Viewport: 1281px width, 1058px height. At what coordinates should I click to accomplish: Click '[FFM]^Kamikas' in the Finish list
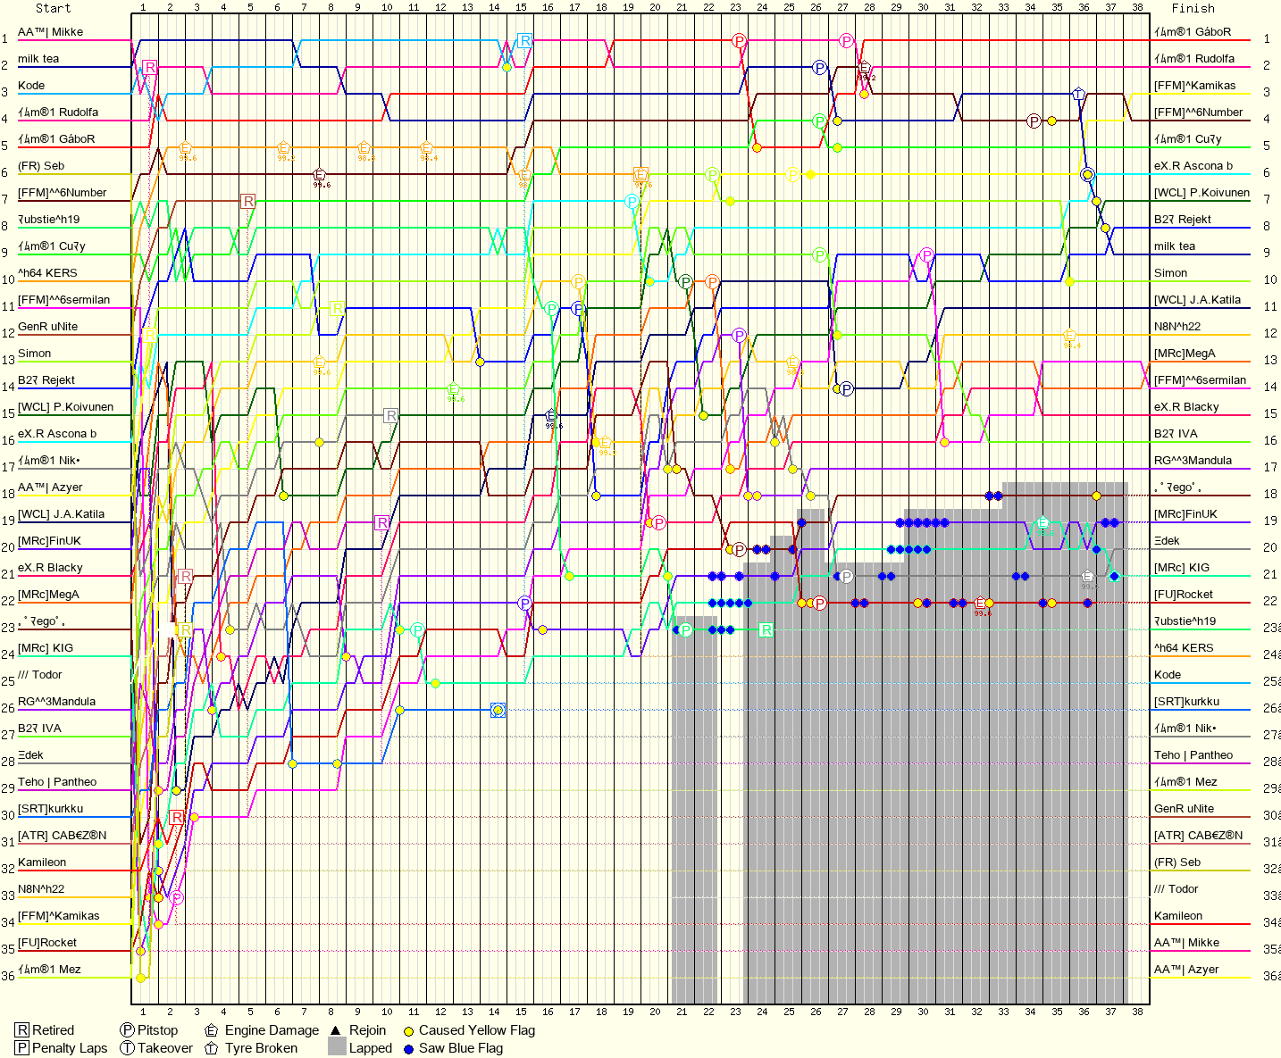pyautogui.click(x=1194, y=85)
